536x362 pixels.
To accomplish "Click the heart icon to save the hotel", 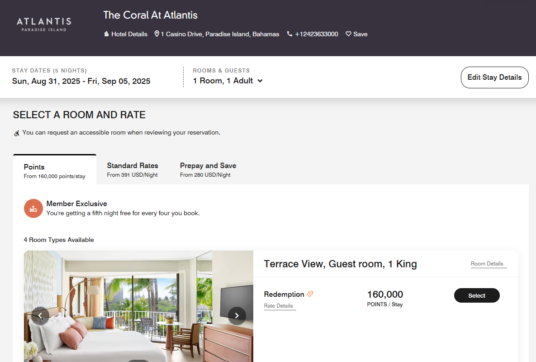I will (x=348, y=34).
